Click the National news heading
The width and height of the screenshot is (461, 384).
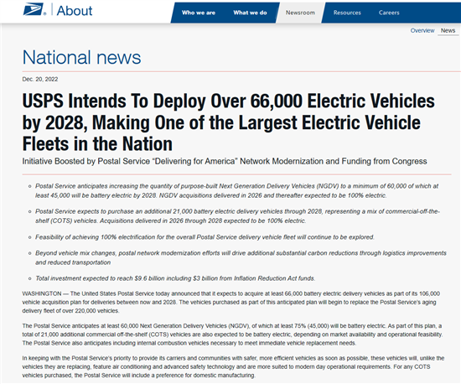(82, 57)
